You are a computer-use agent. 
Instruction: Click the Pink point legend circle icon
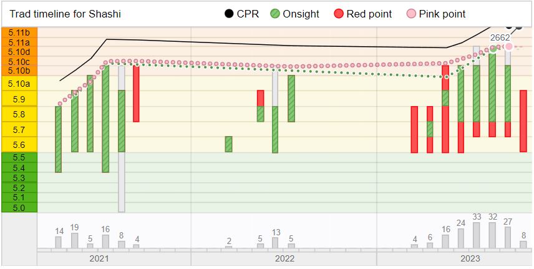(411, 14)
